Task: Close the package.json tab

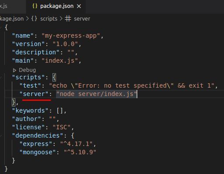Action: tap(79, 6)
